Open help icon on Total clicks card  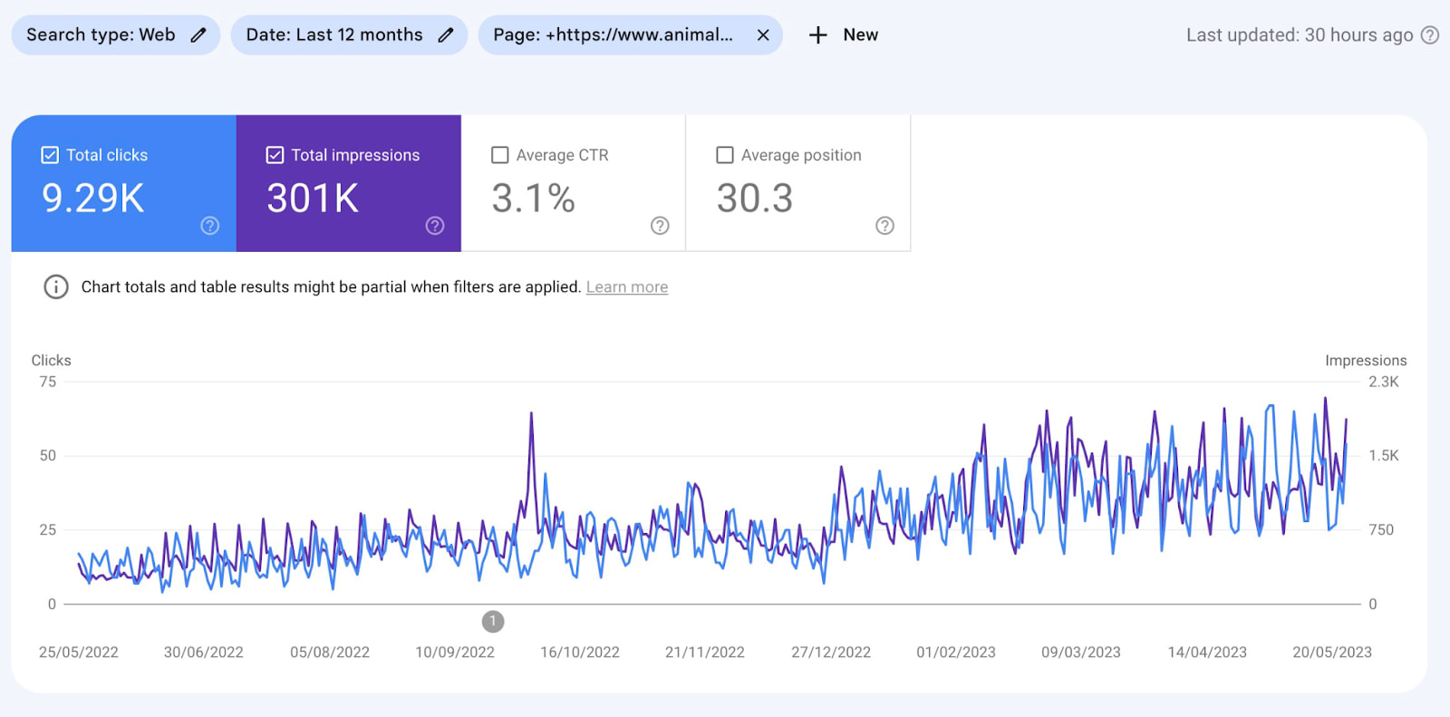(209, 226)
